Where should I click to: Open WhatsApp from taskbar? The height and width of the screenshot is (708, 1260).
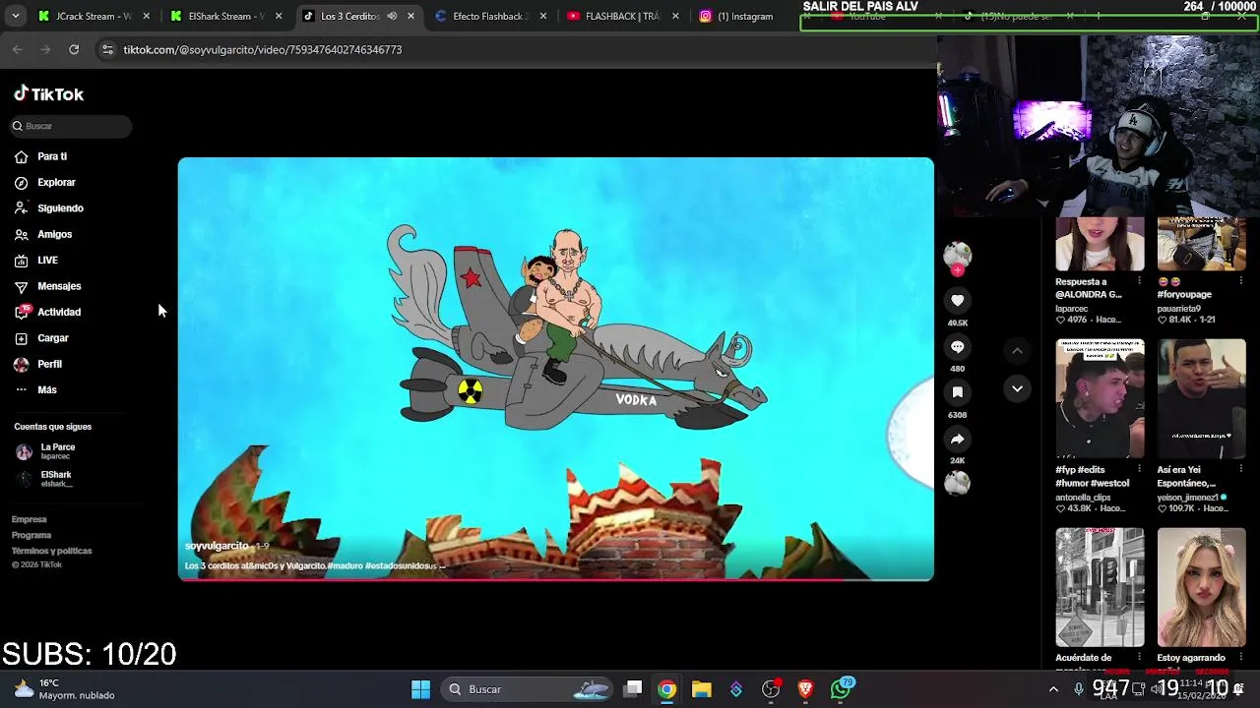(841, 689)
